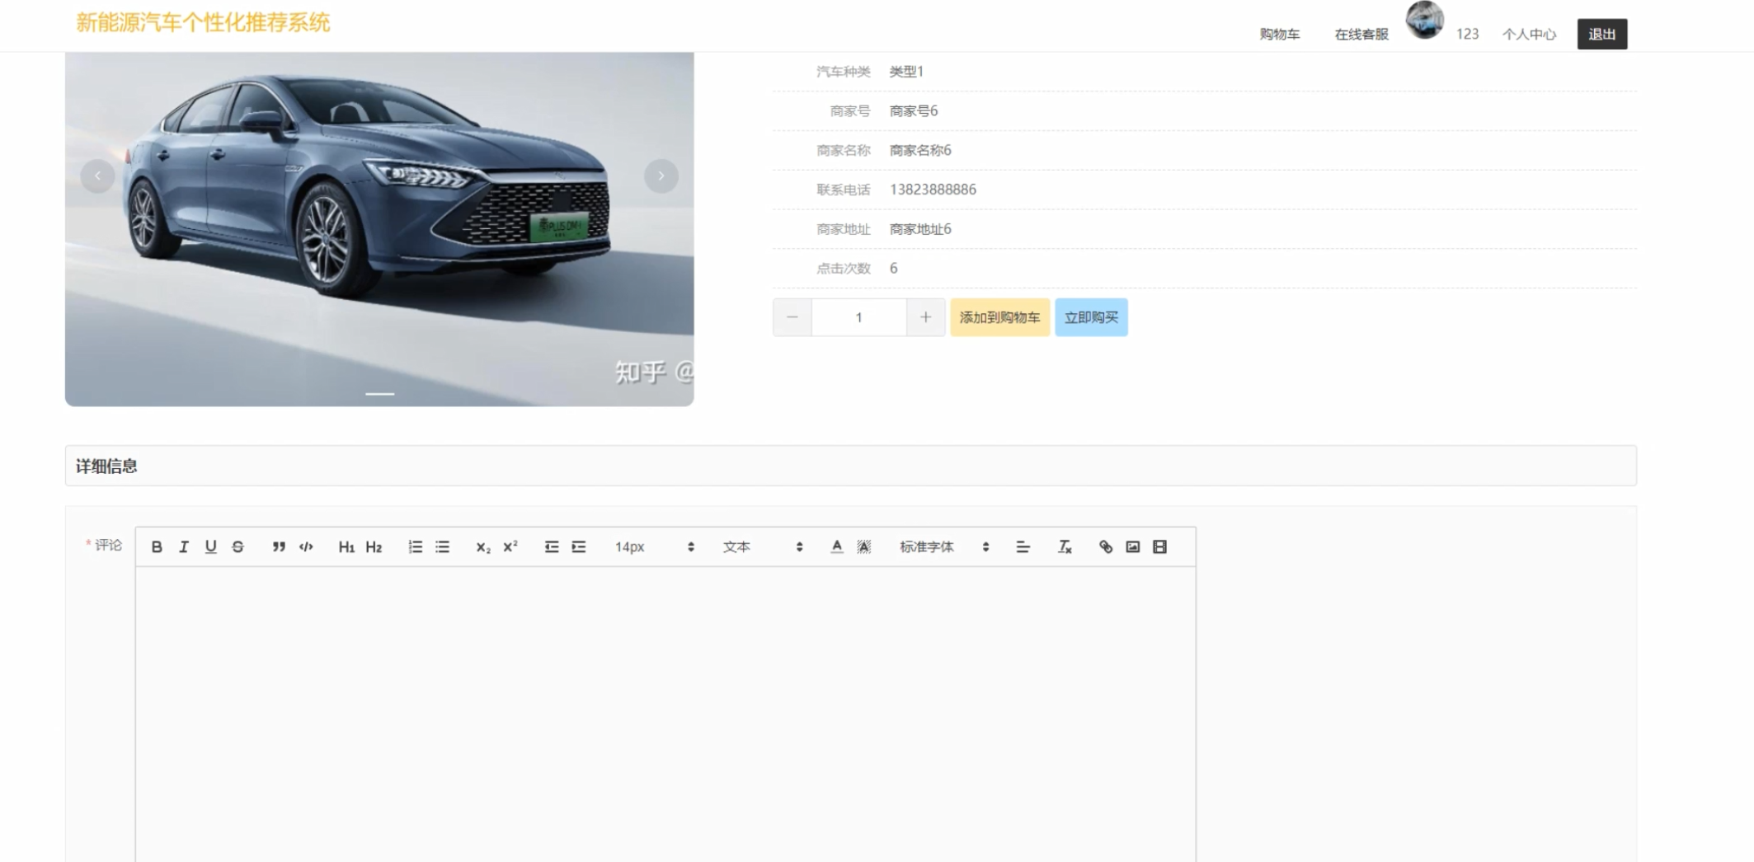The height and width of the screenshot is (862, 1754).
Task: Toggle italic formatting in comment editor
Action: [x=184, y=547]
